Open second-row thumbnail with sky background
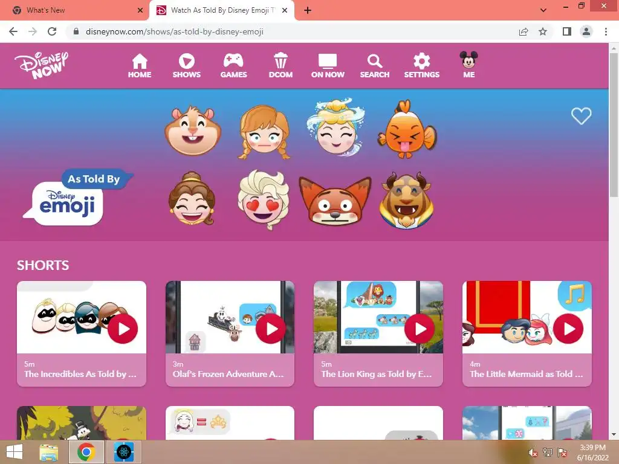The image size is (619, 464). tap(527, 423)
